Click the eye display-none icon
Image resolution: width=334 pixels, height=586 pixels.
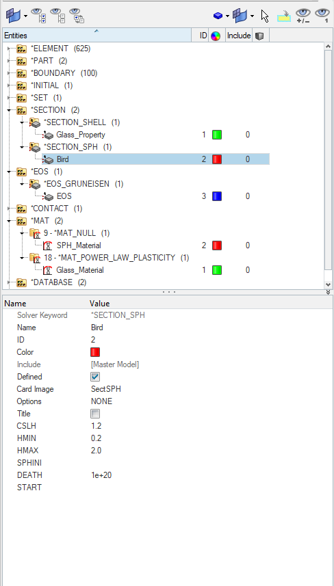pos(57,16)
